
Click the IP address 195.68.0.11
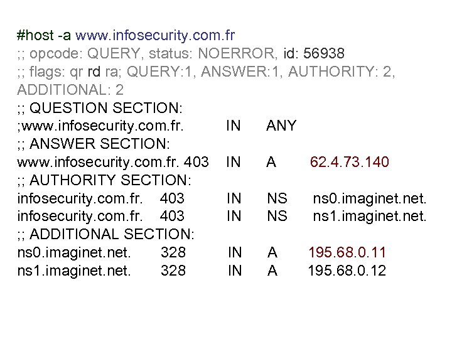[347, 253]
